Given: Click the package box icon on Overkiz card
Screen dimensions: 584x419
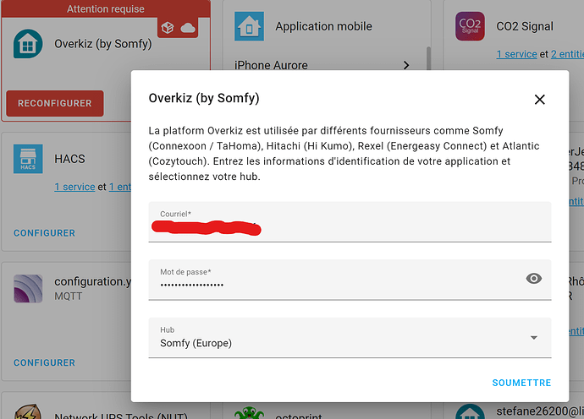Looking at the screenshot, I should (167, 29).
